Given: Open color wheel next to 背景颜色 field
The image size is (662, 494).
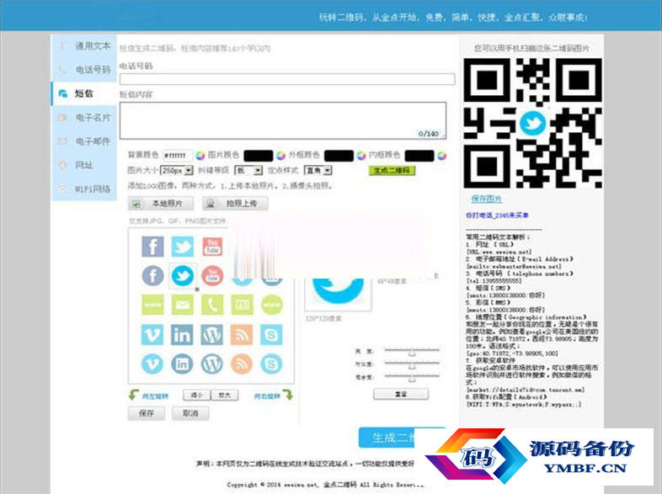Looking at the screenshot, I should coord(200,156).
